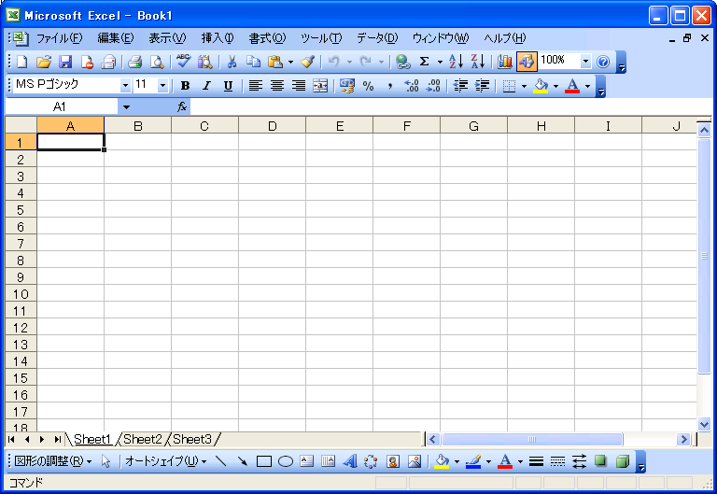The height and width of the screenshot is (494, 717).
Task: Open the 100% zoom dropdown
Action: tap(585, 62)
